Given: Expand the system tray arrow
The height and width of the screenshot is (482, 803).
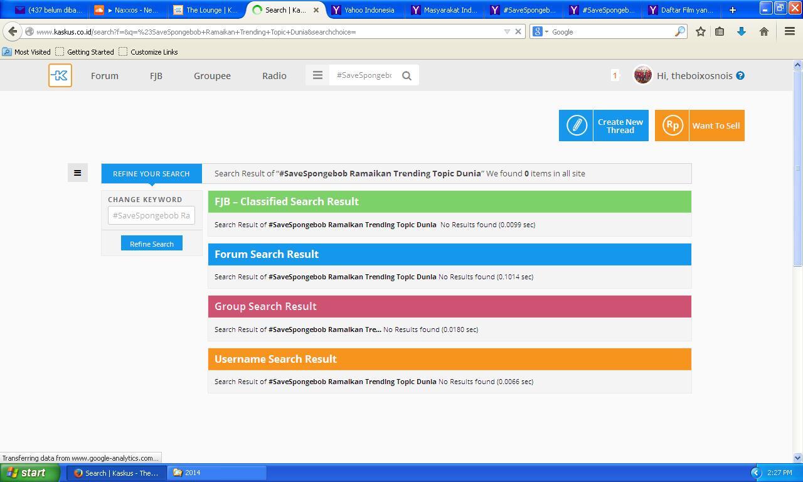Looking at the screenshot, I should tap(755, 473).
